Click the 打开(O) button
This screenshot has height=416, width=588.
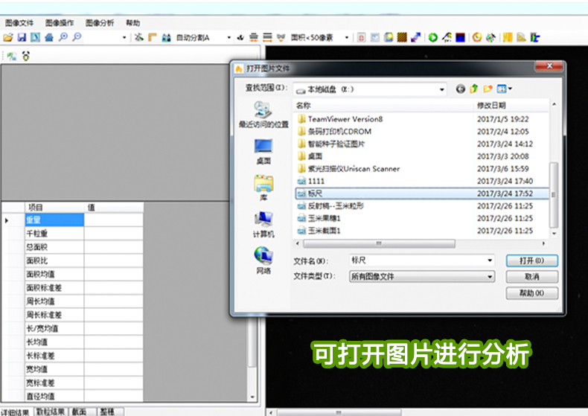(531, 260)
